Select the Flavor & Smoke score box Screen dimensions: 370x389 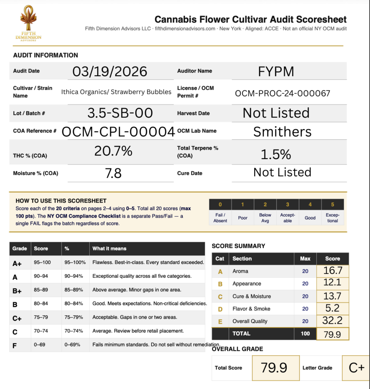pyautogui.click(x=332, y=308)
